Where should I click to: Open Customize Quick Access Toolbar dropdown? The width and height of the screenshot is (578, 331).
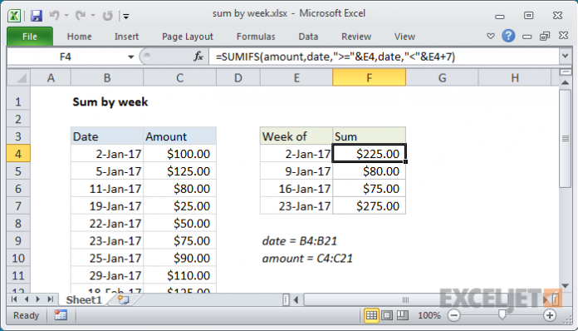click(126, 17)
